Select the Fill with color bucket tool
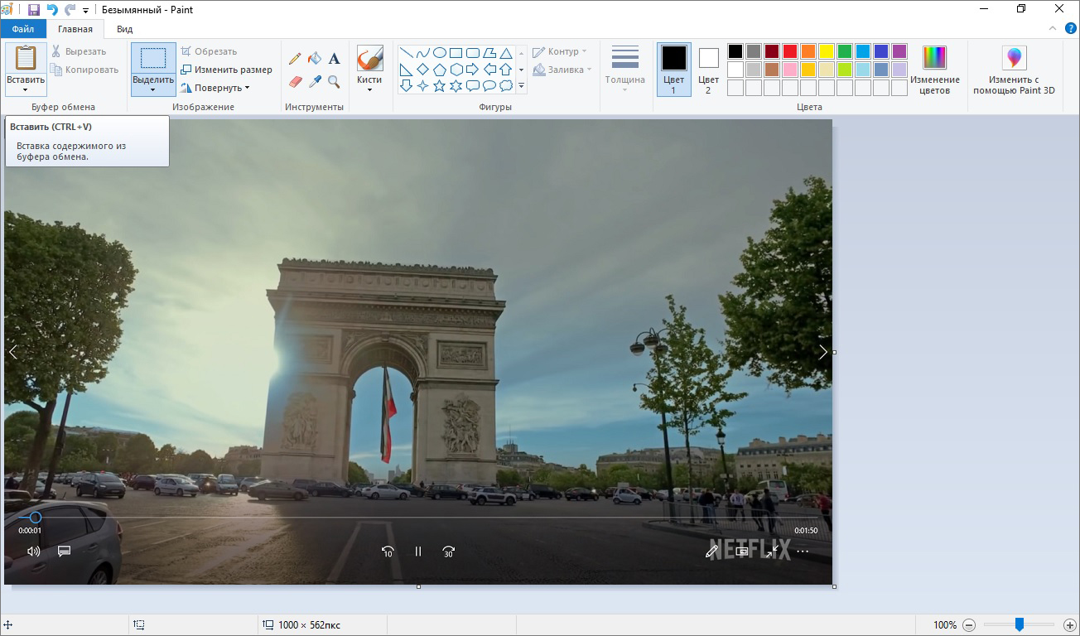Viewport: 1080px width, 636px height. (315, 59)
